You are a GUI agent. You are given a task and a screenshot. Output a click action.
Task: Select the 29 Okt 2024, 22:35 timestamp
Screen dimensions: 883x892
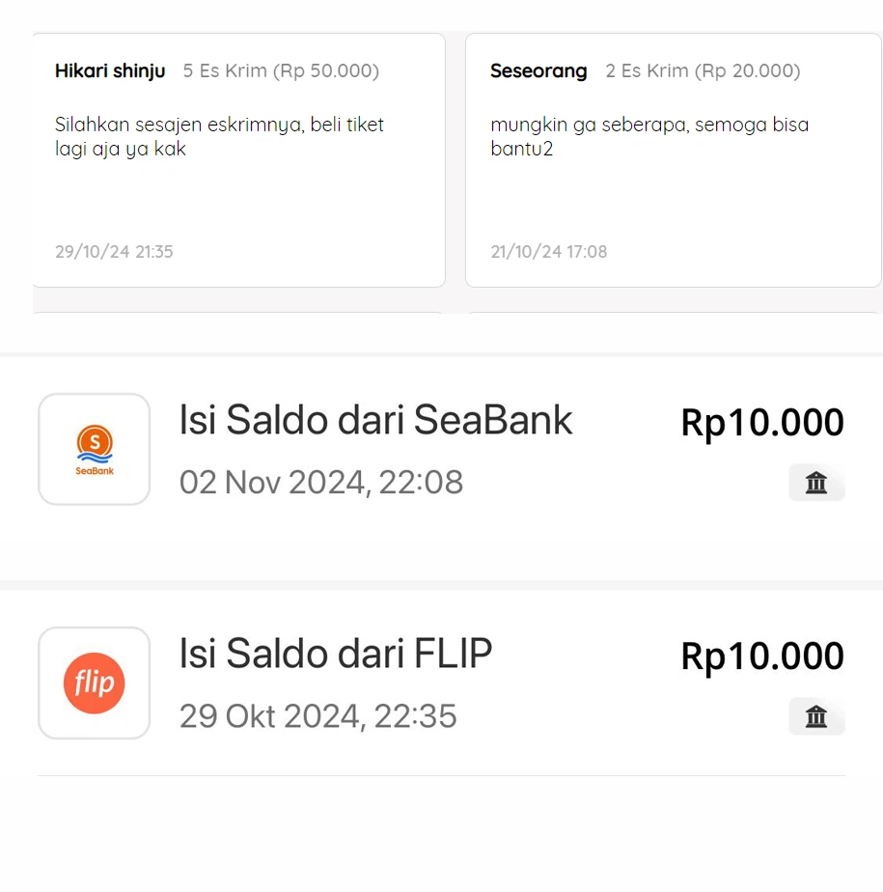tap(318, 715)
